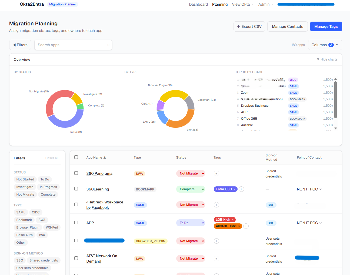The width and height of the screenshot is (350, 275).
Task: Click Export CSV button
Action: tap(249, 26)
